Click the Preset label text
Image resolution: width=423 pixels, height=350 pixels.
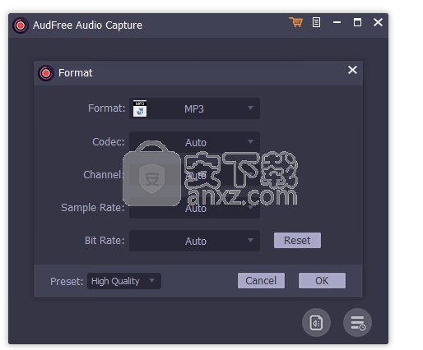point(67,281)
